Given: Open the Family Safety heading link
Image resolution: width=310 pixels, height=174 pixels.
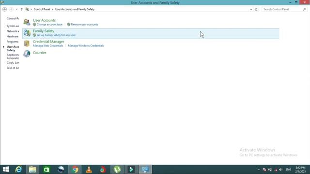Looking at the screenshot, I should coord(44,31).
